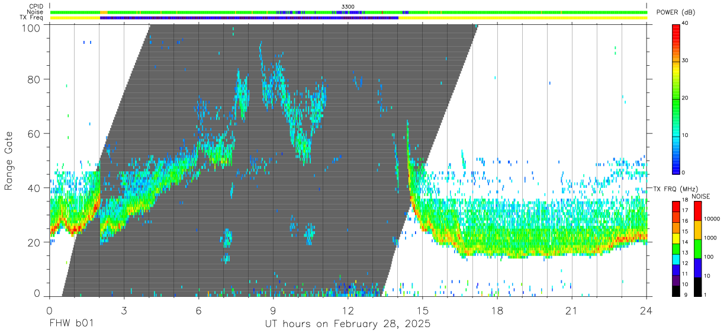The width and height of the screenshot is (727, 336).
Task: Click the power scale value '30'
Action: click(x=686, y=61)
